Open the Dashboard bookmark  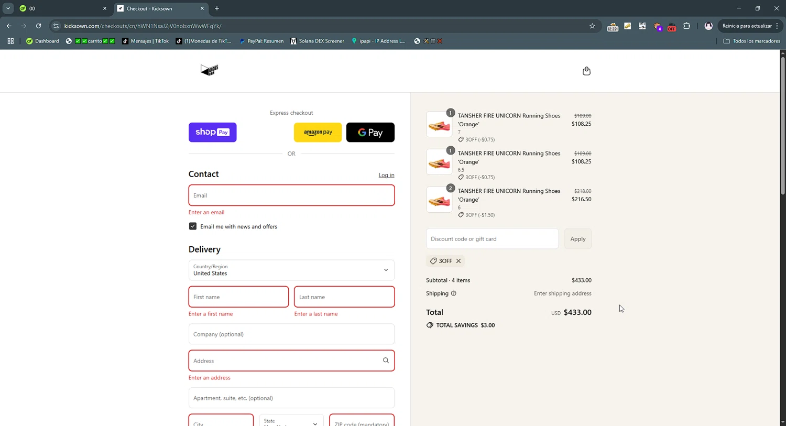(x=42, y=41)
